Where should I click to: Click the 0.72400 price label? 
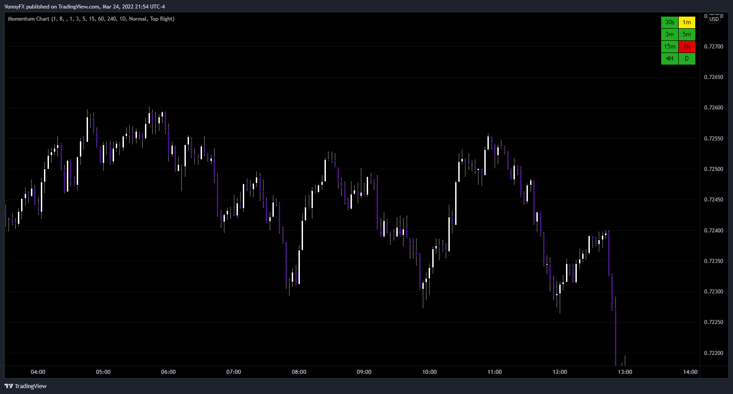coord(714,231)
